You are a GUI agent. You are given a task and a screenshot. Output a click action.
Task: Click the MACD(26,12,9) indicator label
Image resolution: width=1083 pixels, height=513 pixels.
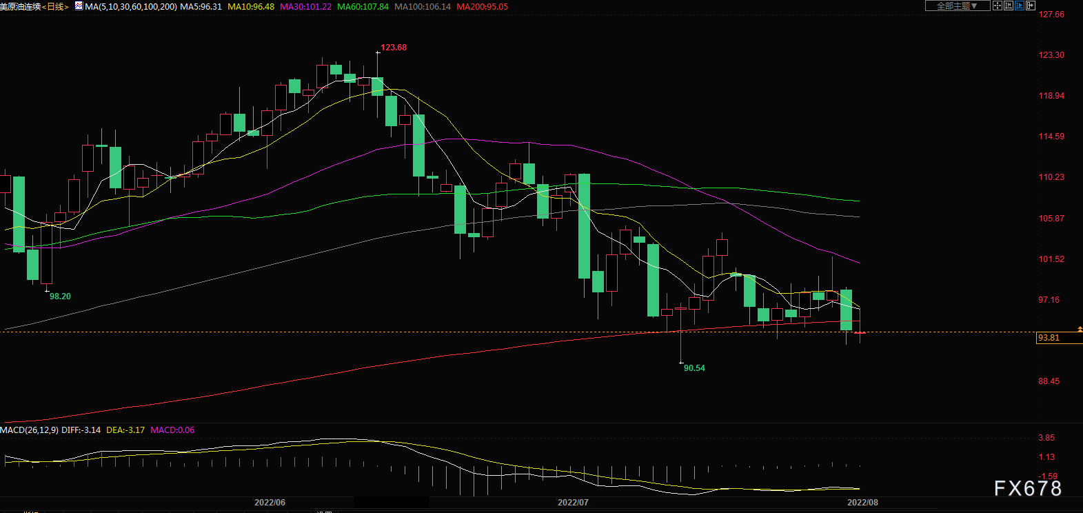(29, 430)
